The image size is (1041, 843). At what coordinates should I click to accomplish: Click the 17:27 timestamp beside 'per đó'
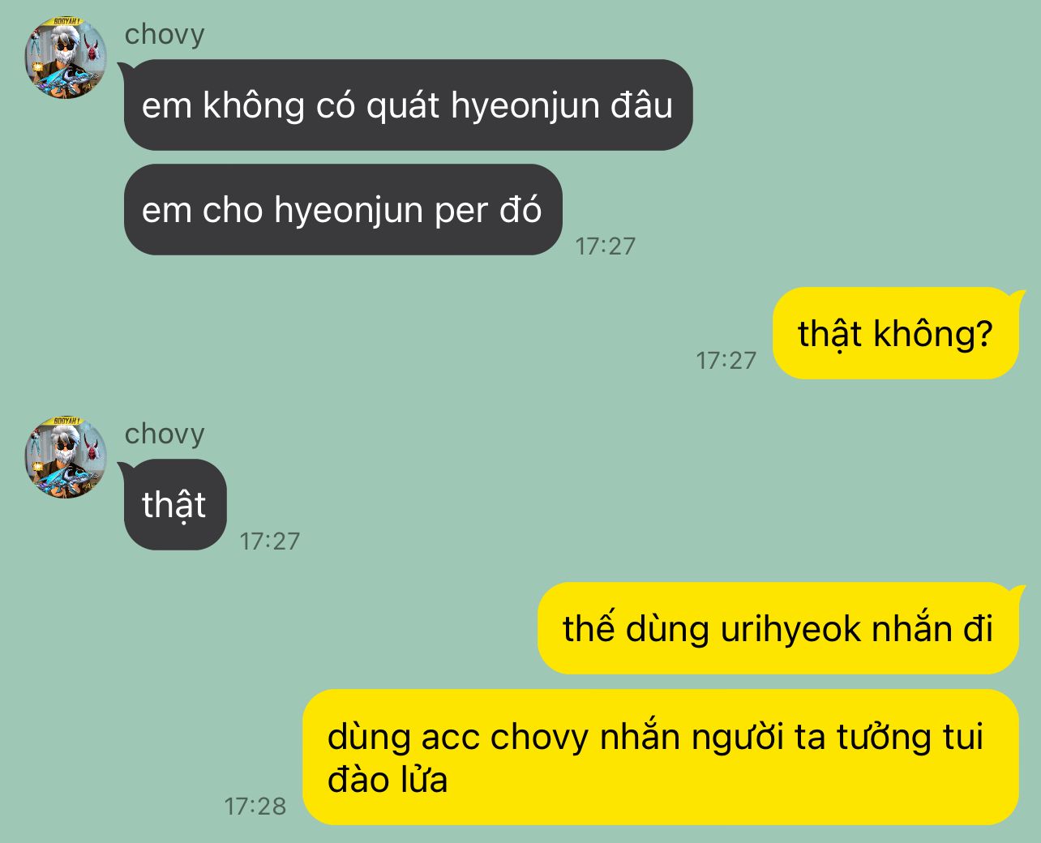[606, 246]
